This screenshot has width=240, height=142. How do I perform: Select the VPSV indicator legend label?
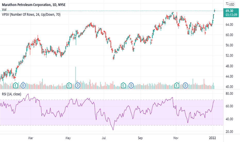point(31,14)
